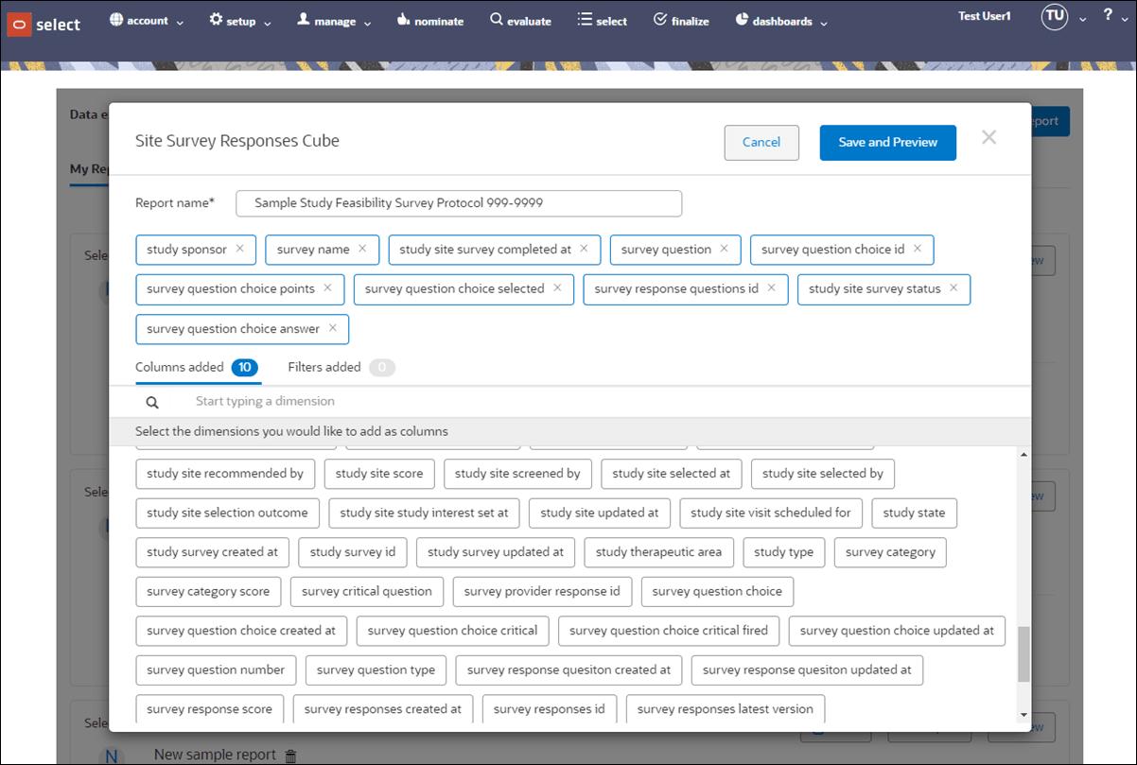Image resolution: width=1137 pixels, height=765 pixels.
Task: Click the trash icon next to New sample report
Action: click(x=290, y=756)
